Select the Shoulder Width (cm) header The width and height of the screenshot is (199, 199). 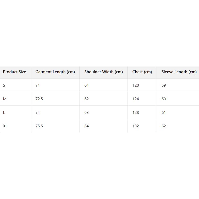pos(104,72)
